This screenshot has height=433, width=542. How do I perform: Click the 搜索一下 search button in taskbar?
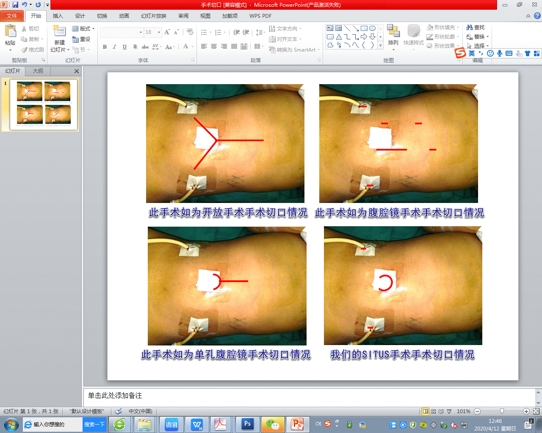click(94, 425)
